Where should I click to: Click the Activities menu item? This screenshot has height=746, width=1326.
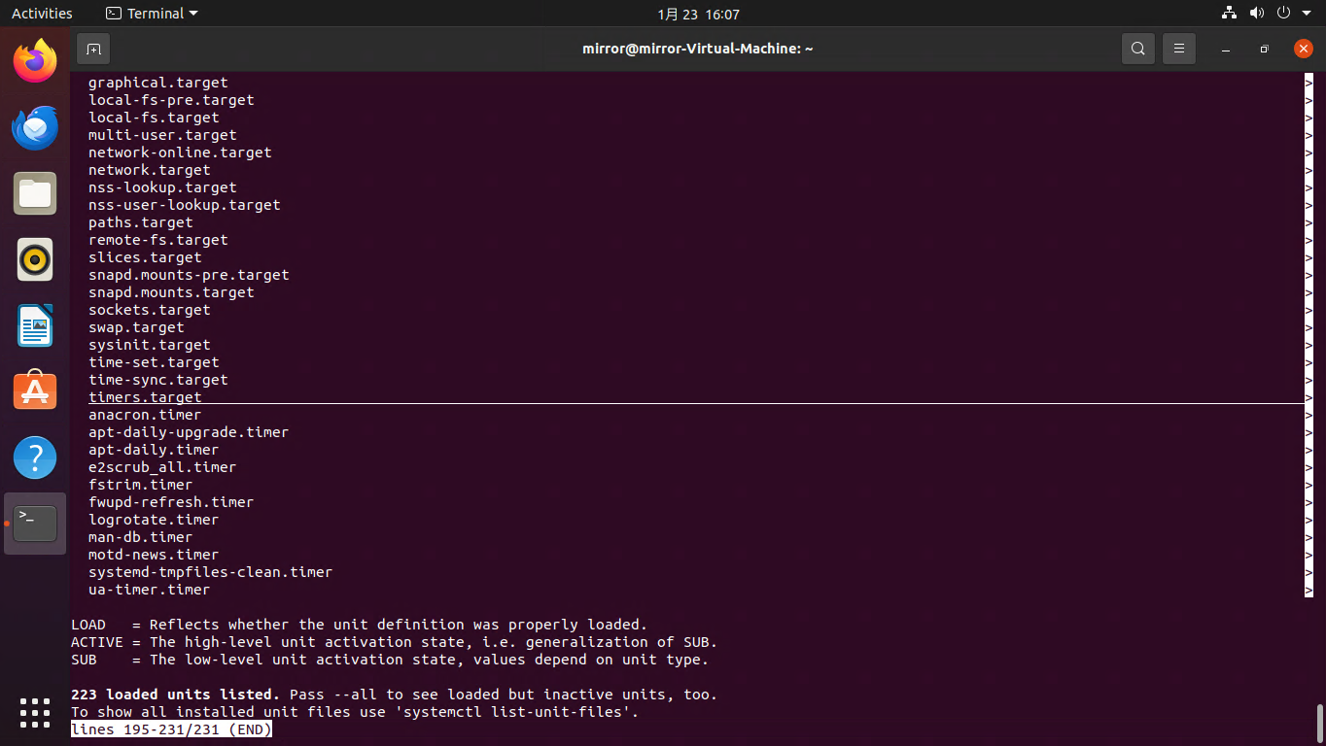point(43,13)
